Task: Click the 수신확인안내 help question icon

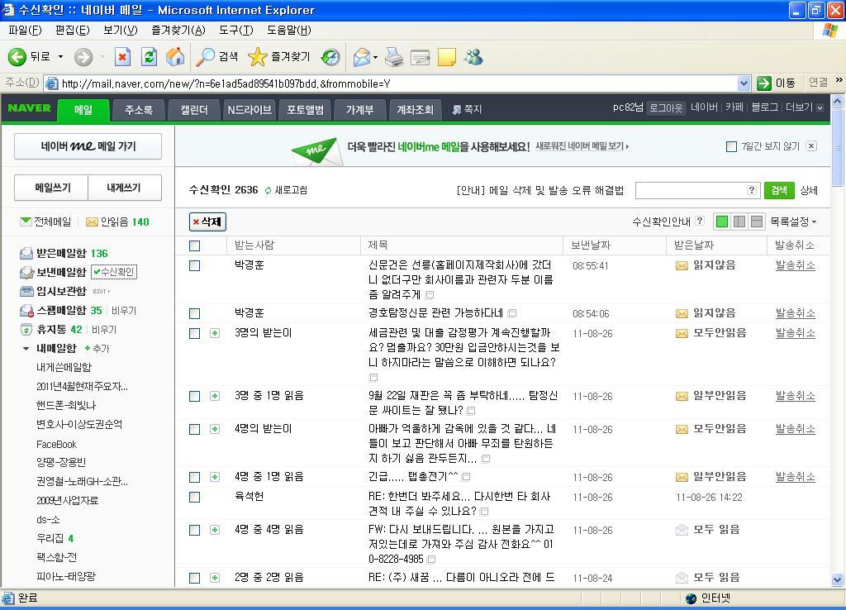Action: tap(700, 220)
